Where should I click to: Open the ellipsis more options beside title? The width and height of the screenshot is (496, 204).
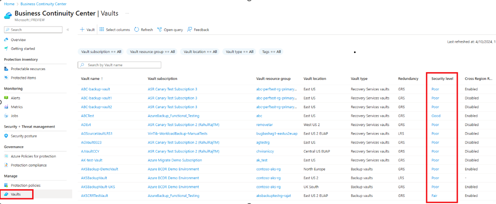click(x=127, y=13)
